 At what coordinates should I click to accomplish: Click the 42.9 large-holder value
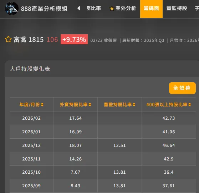[169, 159]
